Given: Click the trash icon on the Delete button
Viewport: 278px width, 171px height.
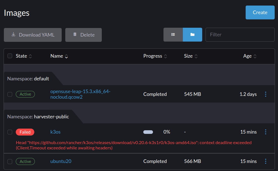Looking at the screenshot, I should (75, 34).
